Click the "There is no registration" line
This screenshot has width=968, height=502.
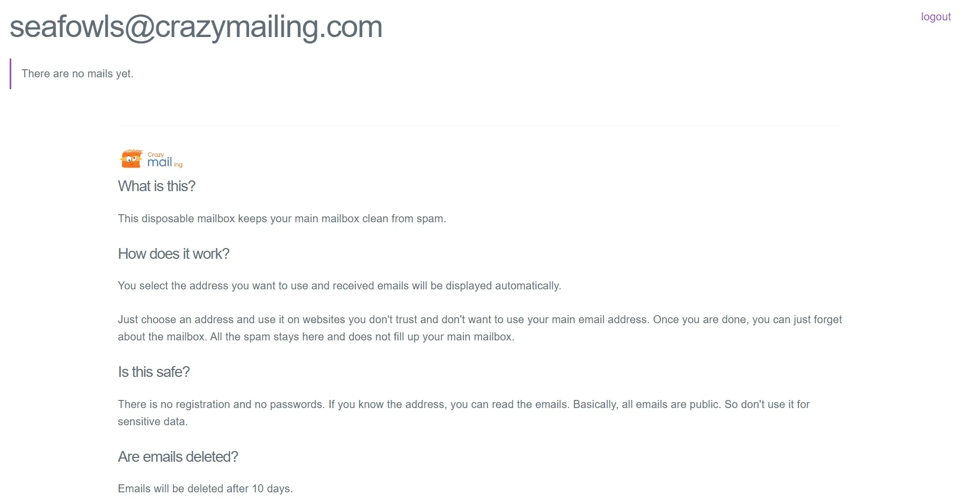click(x=463, y=404)
